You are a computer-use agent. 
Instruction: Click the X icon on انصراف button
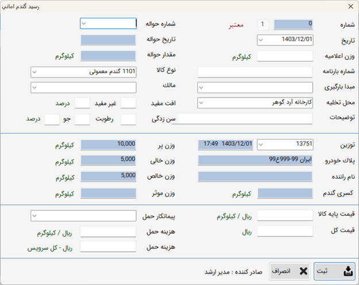pyautogui.click(x=303, y=271)
